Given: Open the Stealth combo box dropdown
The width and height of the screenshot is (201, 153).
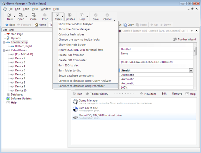Looking at the screenshot, I should [191, 70].
